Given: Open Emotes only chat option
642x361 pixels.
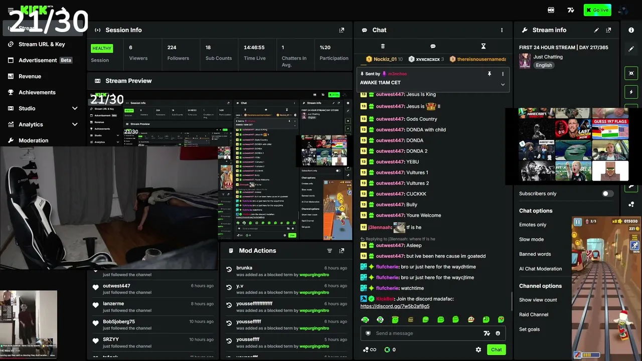Looking at the screenshot, I should click(x=533, y=225).
